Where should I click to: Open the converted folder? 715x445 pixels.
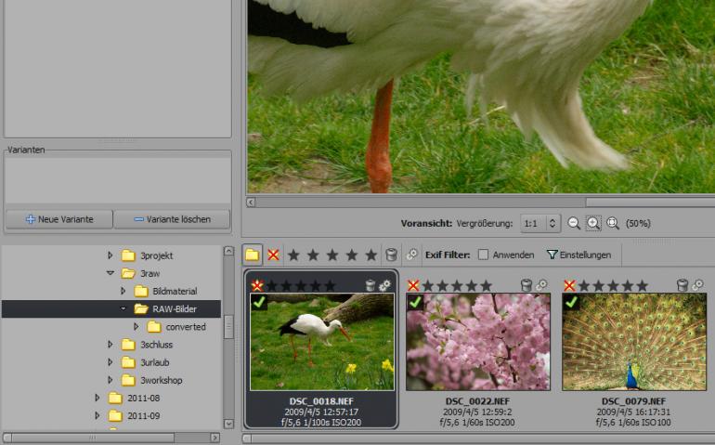click(x=186, y=327)
